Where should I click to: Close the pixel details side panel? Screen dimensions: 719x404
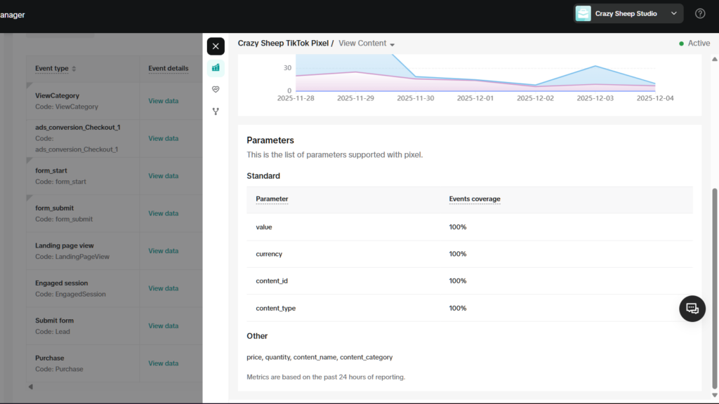216,46
